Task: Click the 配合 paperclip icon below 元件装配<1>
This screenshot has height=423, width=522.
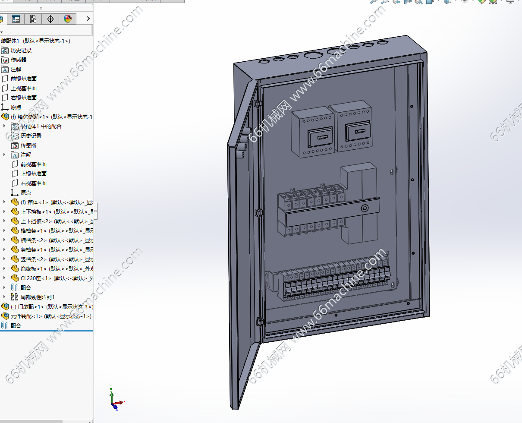Action: coord(5,326)
